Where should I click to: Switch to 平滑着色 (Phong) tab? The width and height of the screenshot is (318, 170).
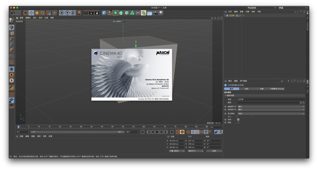point(277,89)
